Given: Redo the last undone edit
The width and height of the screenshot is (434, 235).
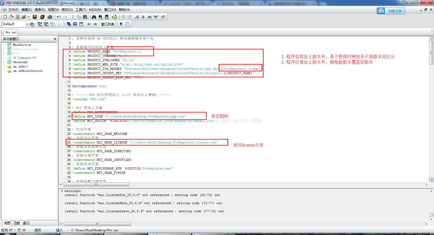Looking at the screenshot, I should point(65,17).
